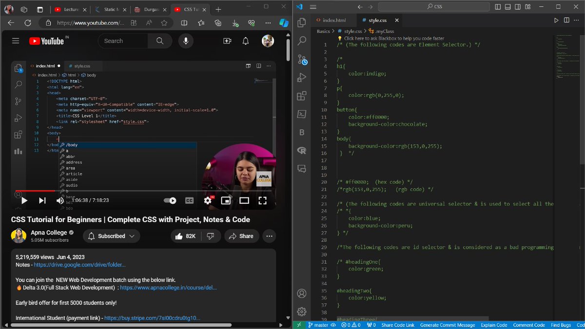This screenshot has height=329, width=585.
Task: Open a new Edge tab
Action: 218,9
